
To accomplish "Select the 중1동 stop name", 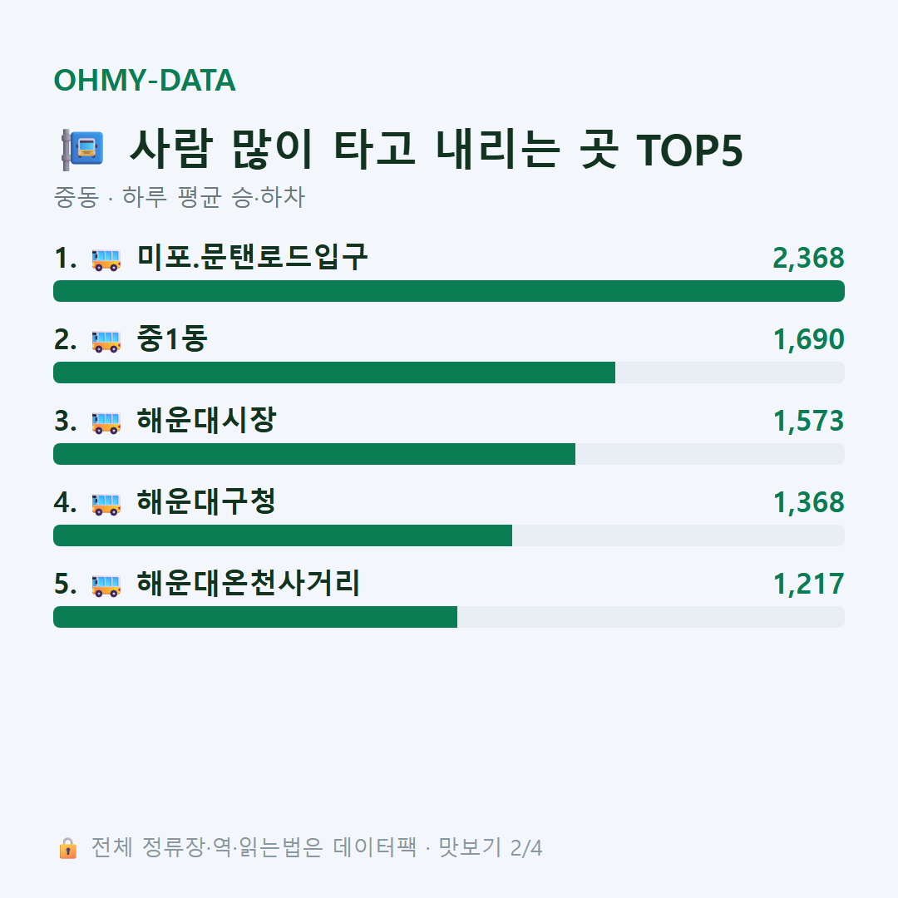I will tap(172, 338).
